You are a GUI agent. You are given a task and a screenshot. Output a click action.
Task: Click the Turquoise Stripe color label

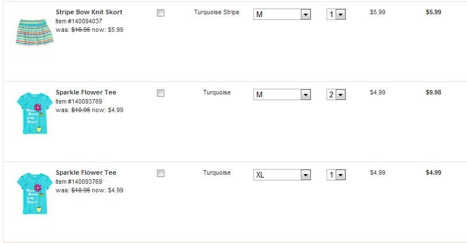click(x=216, y=12)
